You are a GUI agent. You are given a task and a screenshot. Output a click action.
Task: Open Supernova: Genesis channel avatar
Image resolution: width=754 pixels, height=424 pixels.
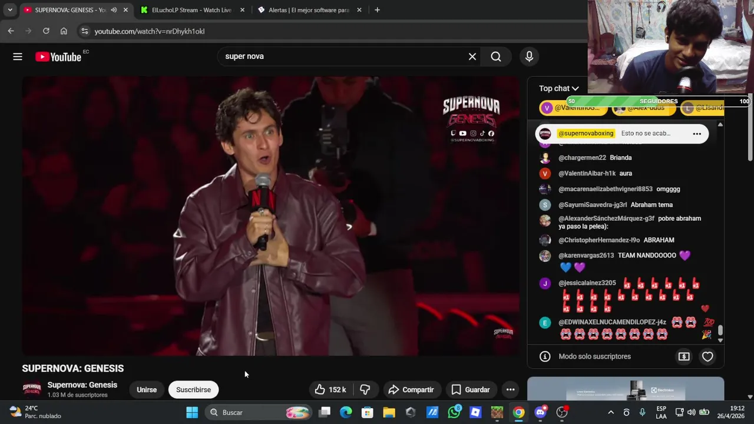pos(32,390)
